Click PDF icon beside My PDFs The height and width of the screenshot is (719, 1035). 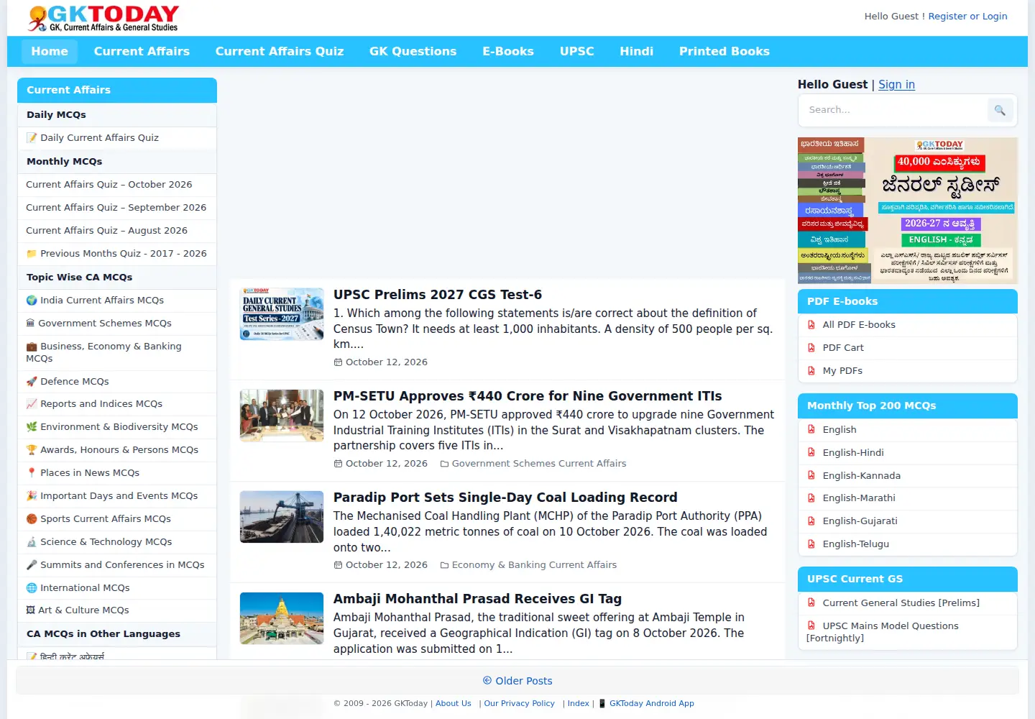pyautogui.click(x=811, y=371)
